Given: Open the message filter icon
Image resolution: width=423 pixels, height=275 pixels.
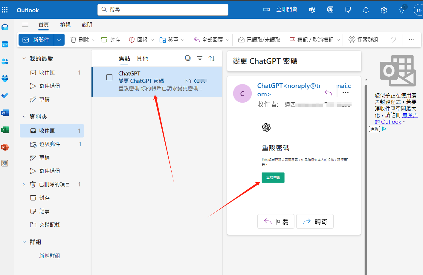Looking at the screenshot, I should tap(200, 58).
